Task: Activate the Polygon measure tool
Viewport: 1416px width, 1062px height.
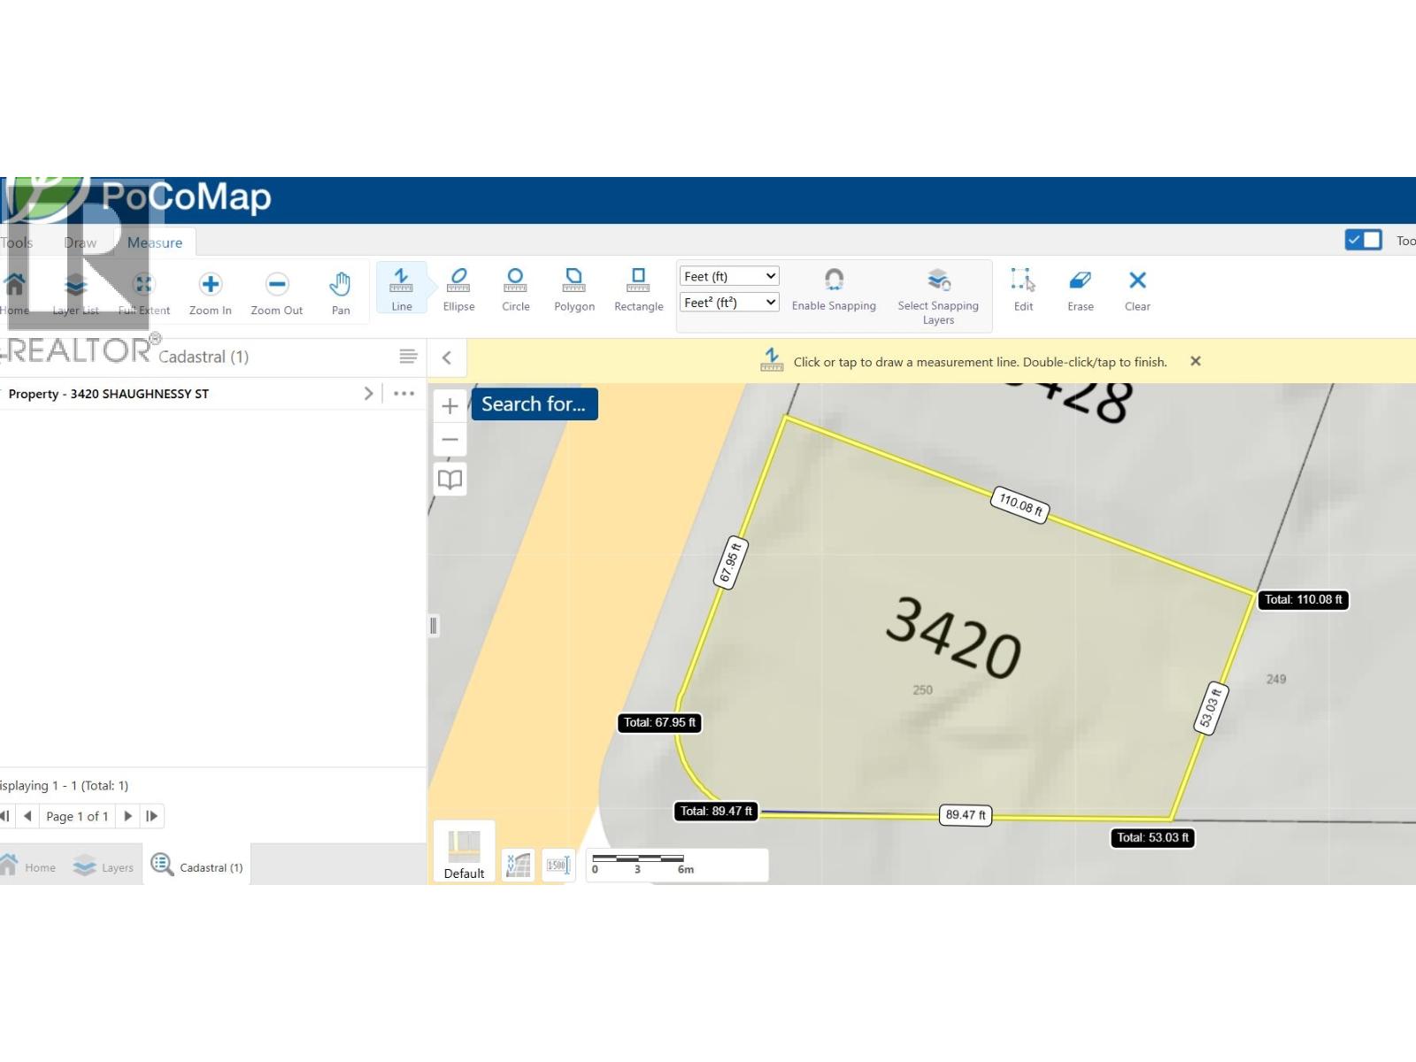Action: [x=573, y=289]
